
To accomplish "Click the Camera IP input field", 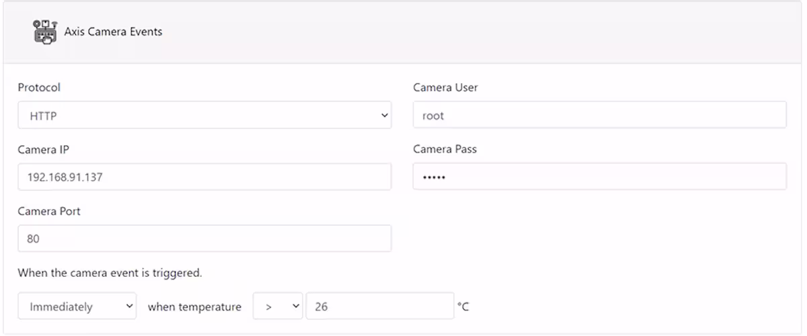I will pos(204,177).
